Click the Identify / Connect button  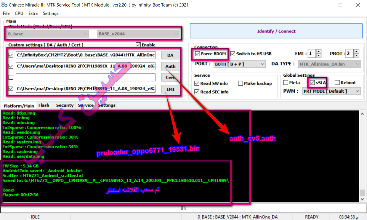coord(276,31)
